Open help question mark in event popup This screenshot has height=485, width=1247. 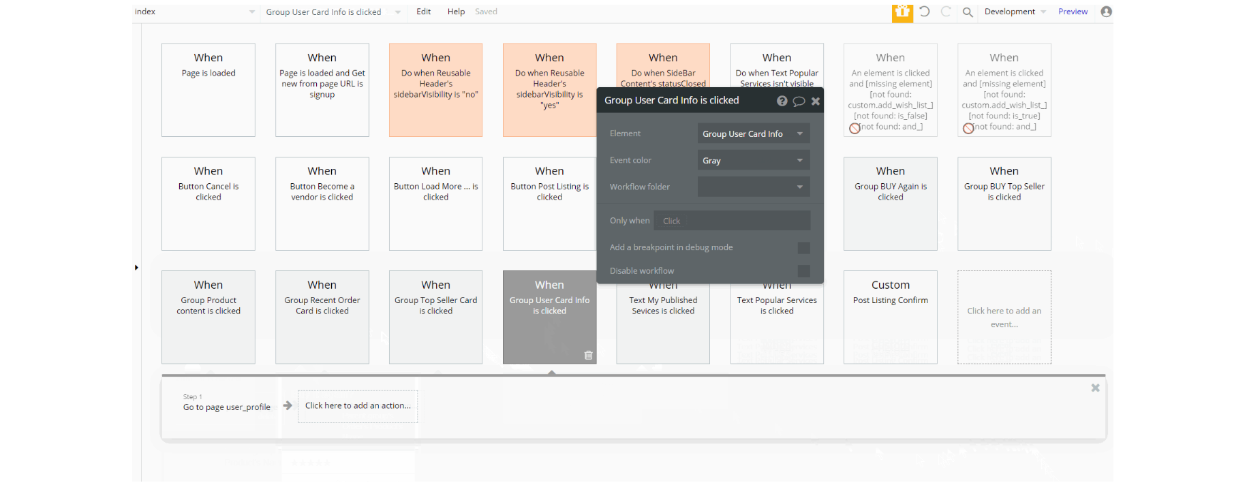pyautogui.click(x=782, y=101)
